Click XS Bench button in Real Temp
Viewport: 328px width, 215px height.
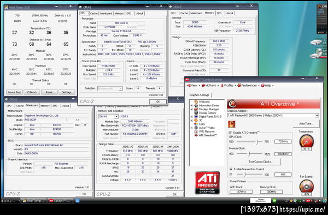pyautogui.click(x=32, y=92)
